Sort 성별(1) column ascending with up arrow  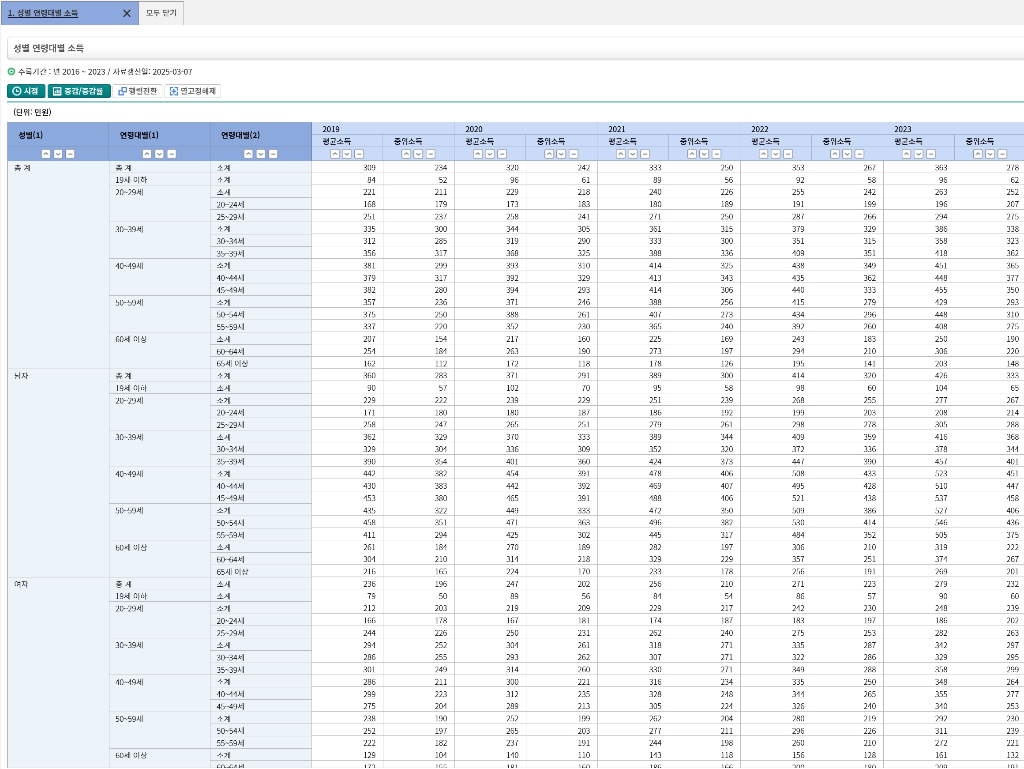tap(46, 154)
